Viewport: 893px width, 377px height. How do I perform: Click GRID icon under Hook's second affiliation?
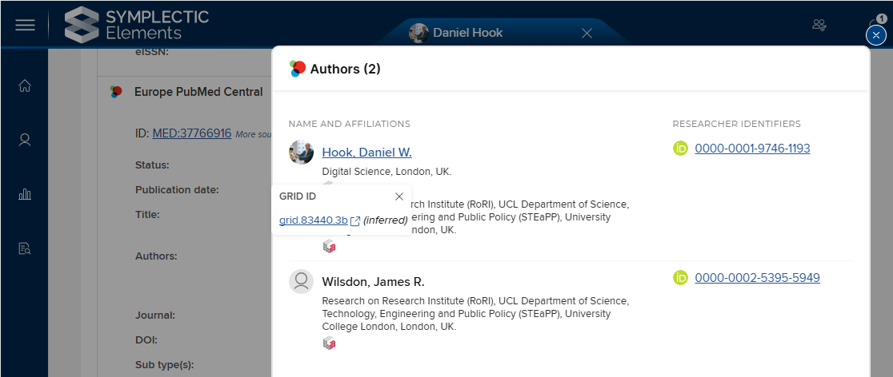tap(328, 247)
